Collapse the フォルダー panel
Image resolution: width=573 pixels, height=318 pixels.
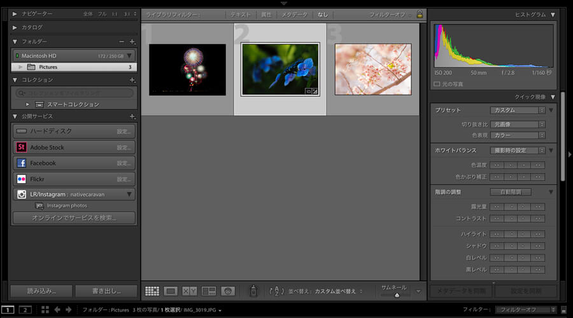pyautogui.click(x=15, y=41)
